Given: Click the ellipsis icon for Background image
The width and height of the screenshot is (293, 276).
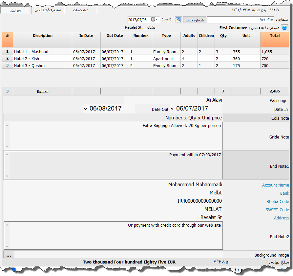Looking at the screenshot, I should tap(9, 254).
